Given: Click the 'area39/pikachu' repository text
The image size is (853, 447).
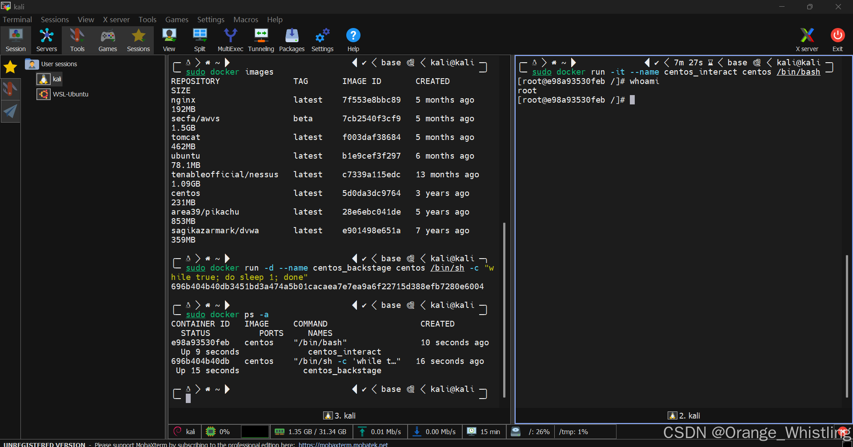Looking at the screenshot, I should click(205, 212).
